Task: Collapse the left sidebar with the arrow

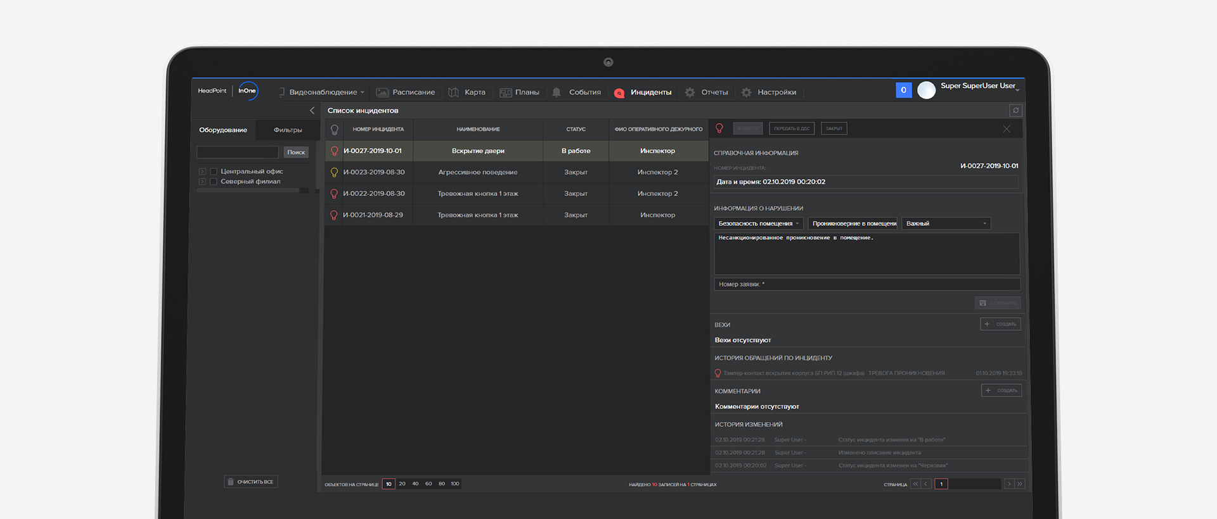Action: pos(312,110)
